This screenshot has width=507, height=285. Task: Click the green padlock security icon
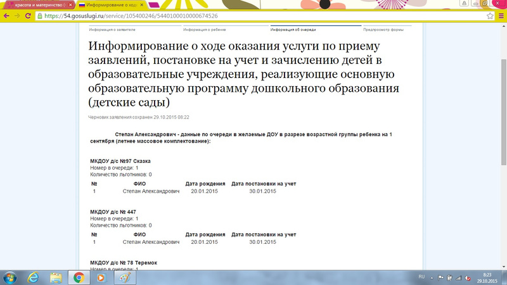tap(40, 16)
